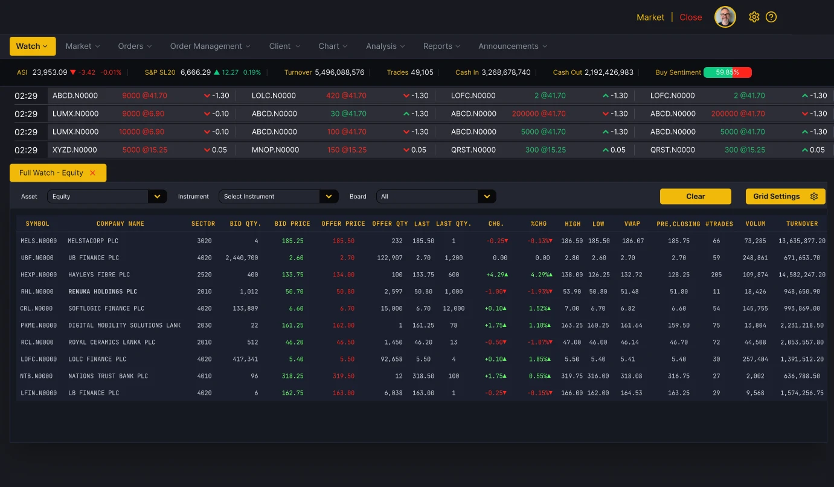Open the Select Instrument dropdown
Screen dimensions: 834x487
click(278, 196)
